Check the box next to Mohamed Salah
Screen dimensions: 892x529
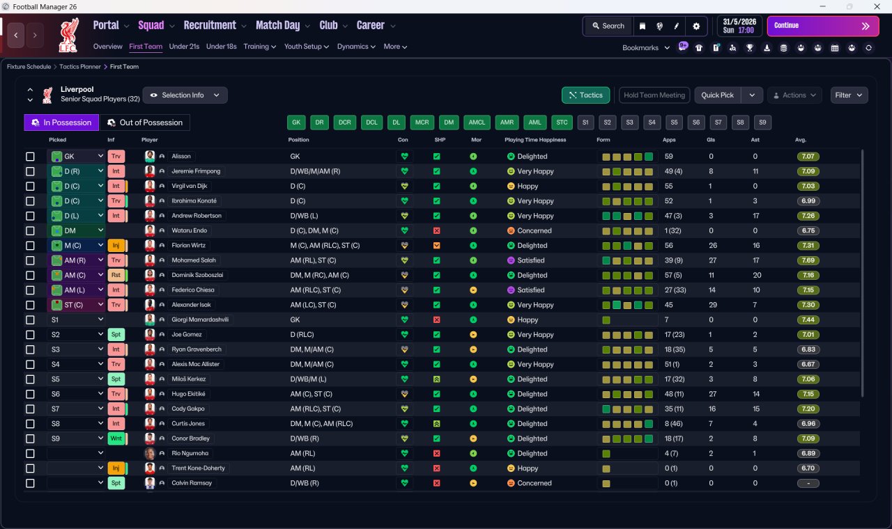click(x=30, y=260)
